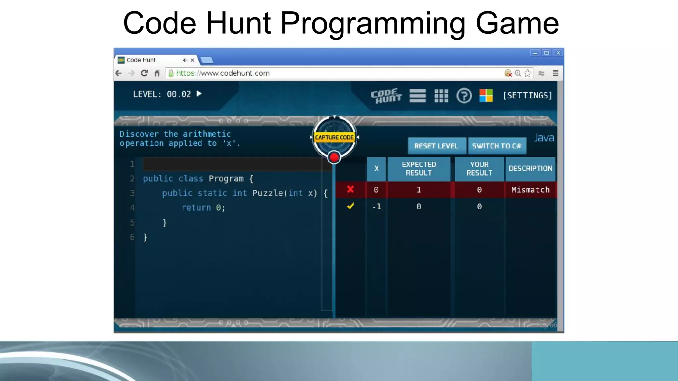Click the Microsoft four-color logo
Image resolution: width=678 pixels, height=381 pixels.
[486, 96]
